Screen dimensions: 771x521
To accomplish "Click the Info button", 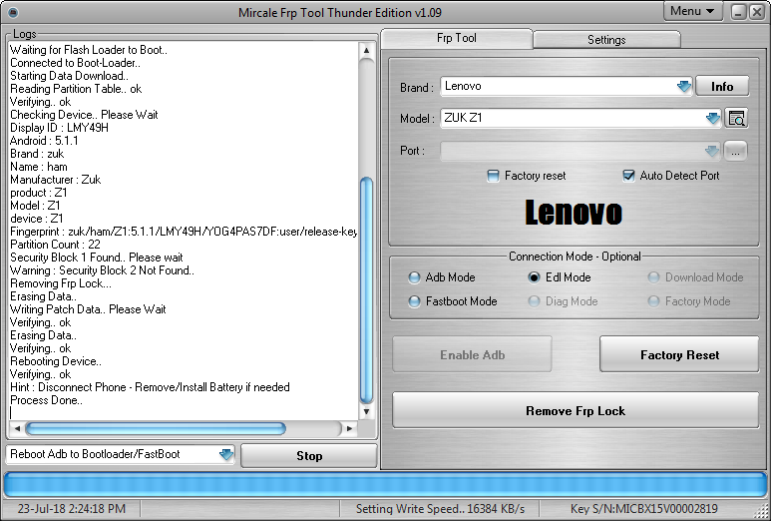I will (722, 87).
